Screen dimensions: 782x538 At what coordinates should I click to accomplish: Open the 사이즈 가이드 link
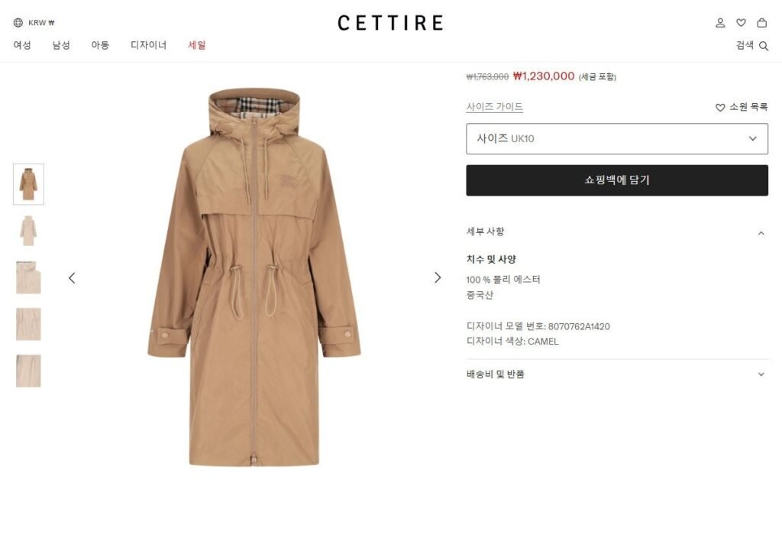pyautogui.click(x=494, y=107)
